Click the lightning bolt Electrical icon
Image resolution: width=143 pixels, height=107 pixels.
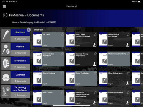[6, 35]
